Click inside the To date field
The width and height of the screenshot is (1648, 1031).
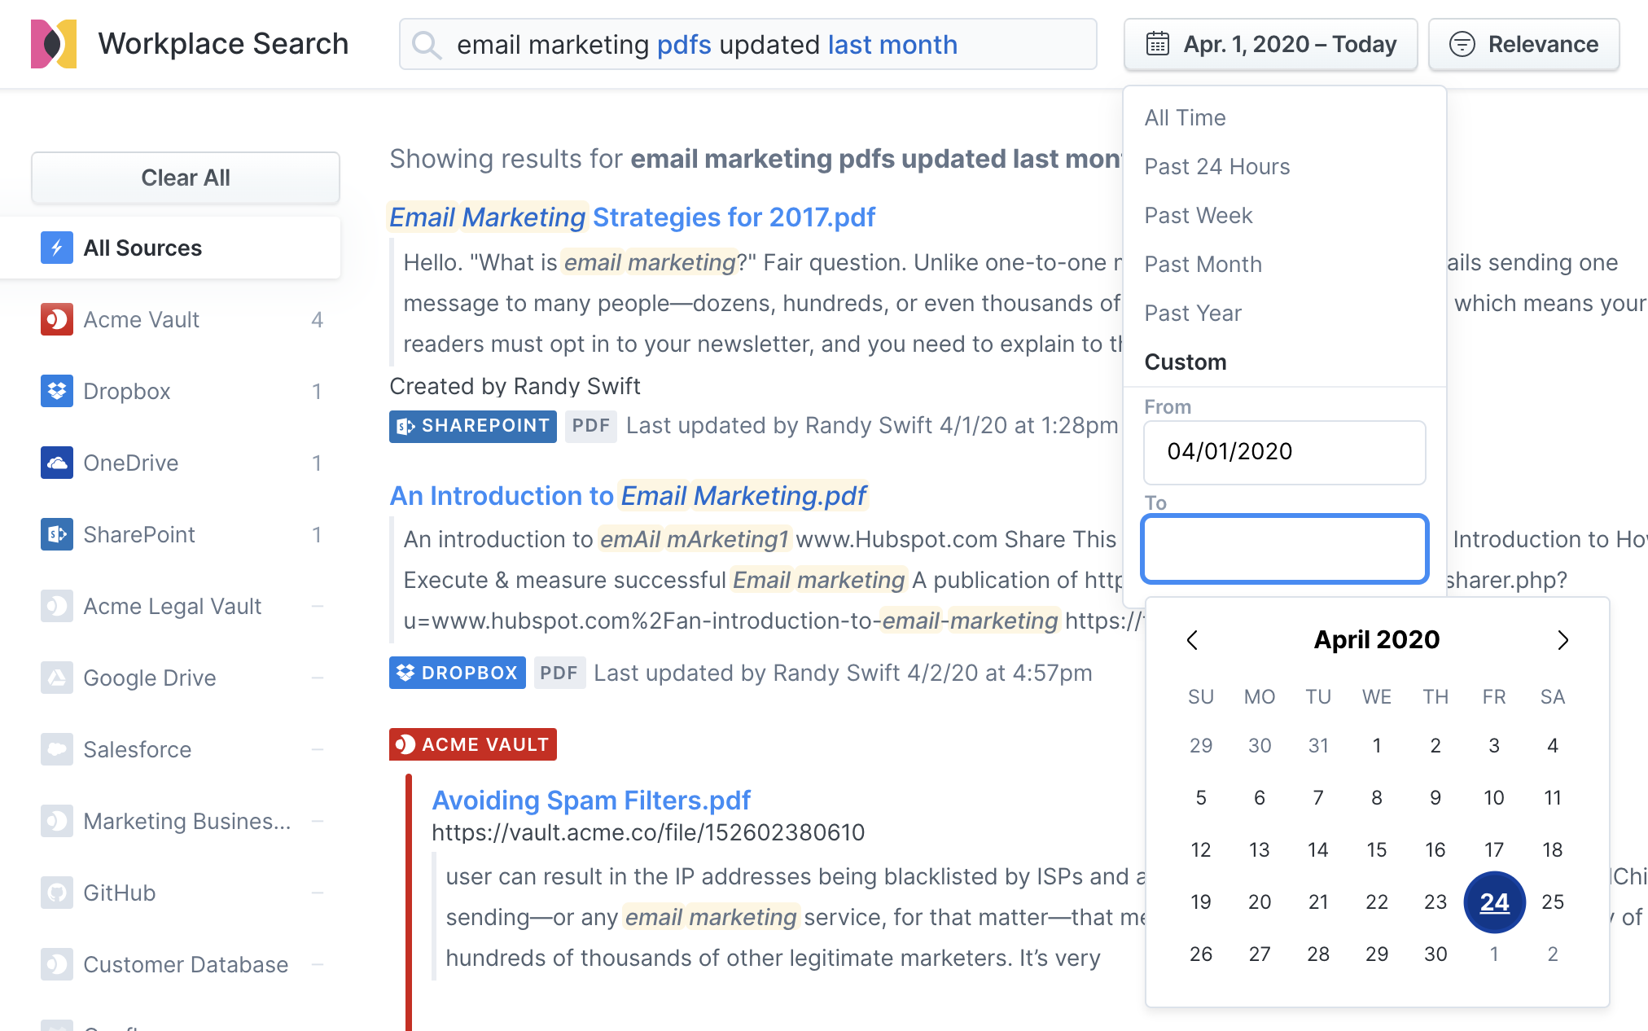1284,548
